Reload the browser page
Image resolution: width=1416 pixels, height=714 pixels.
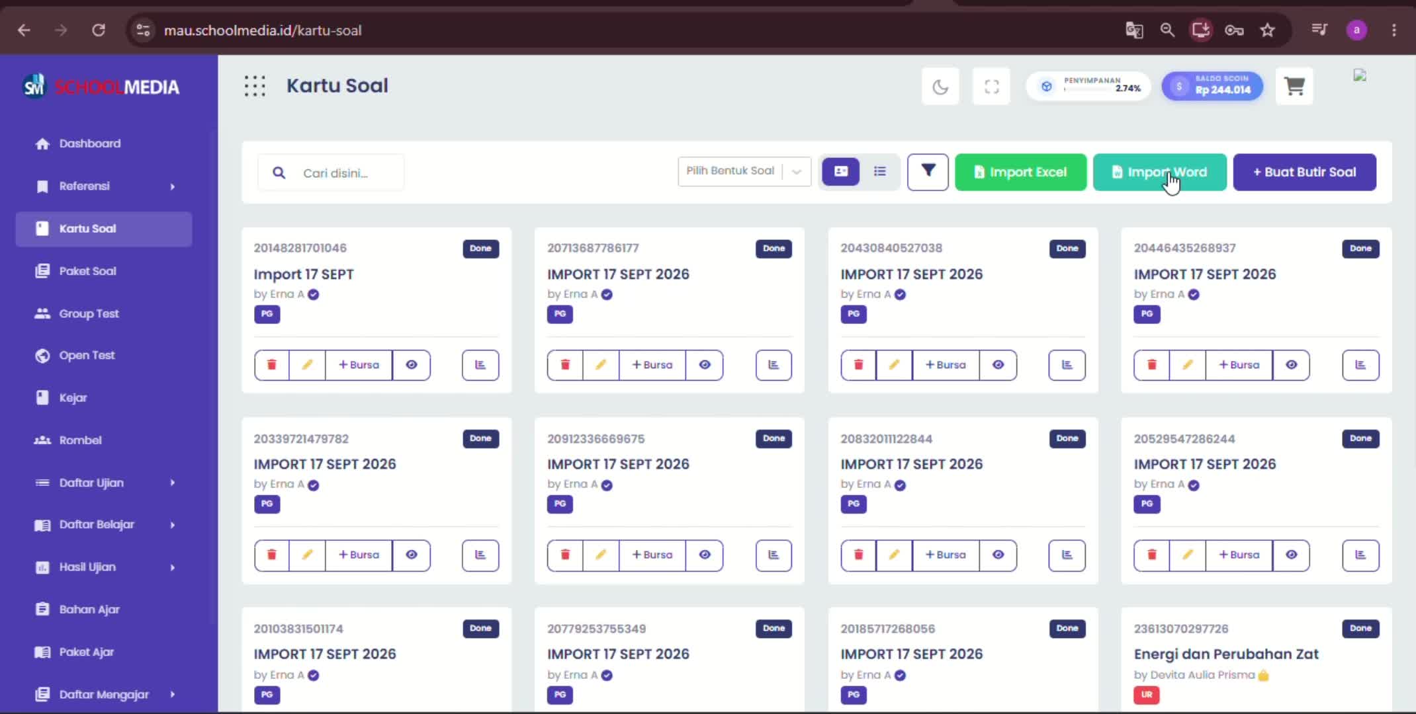click(x=99, y=30)
